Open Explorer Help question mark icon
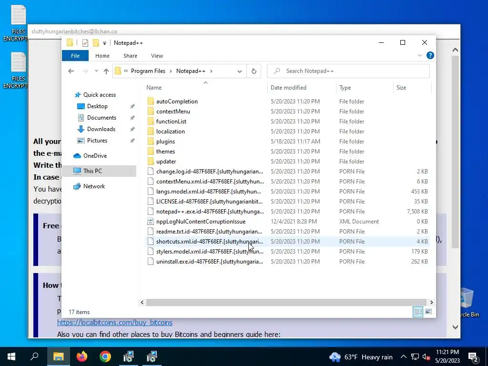Image resolution: width=488 pixels, height=366 pixels. 430,55
